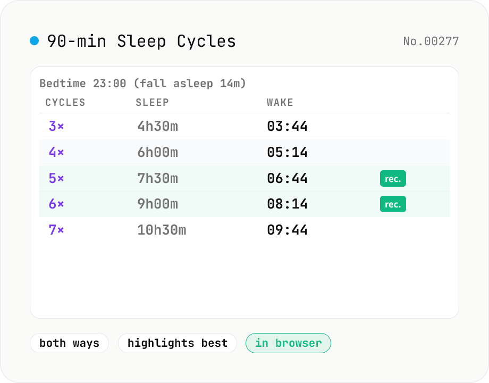Image resolution: width=489 pixels, height=383 pixels.
Task: Click the wake time '06:44'
Action: click(x=287, y=178)
